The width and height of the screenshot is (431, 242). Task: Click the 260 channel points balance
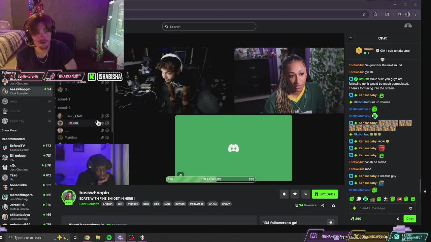[356, 219]
